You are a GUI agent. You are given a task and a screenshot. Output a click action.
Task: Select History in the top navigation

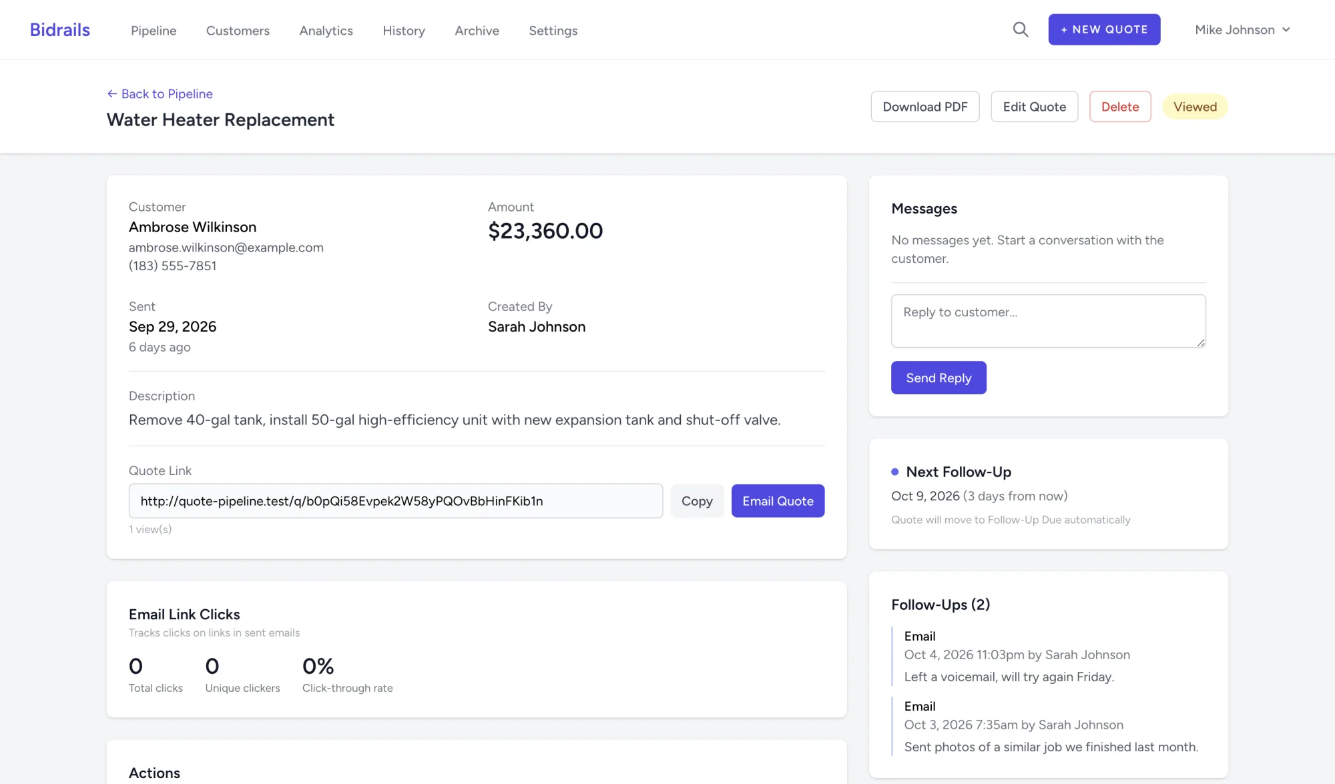tap(404, 31)
